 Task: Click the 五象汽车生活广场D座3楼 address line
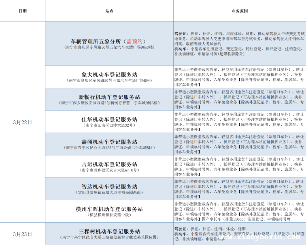pyautogui.click(x=109, y=47)
